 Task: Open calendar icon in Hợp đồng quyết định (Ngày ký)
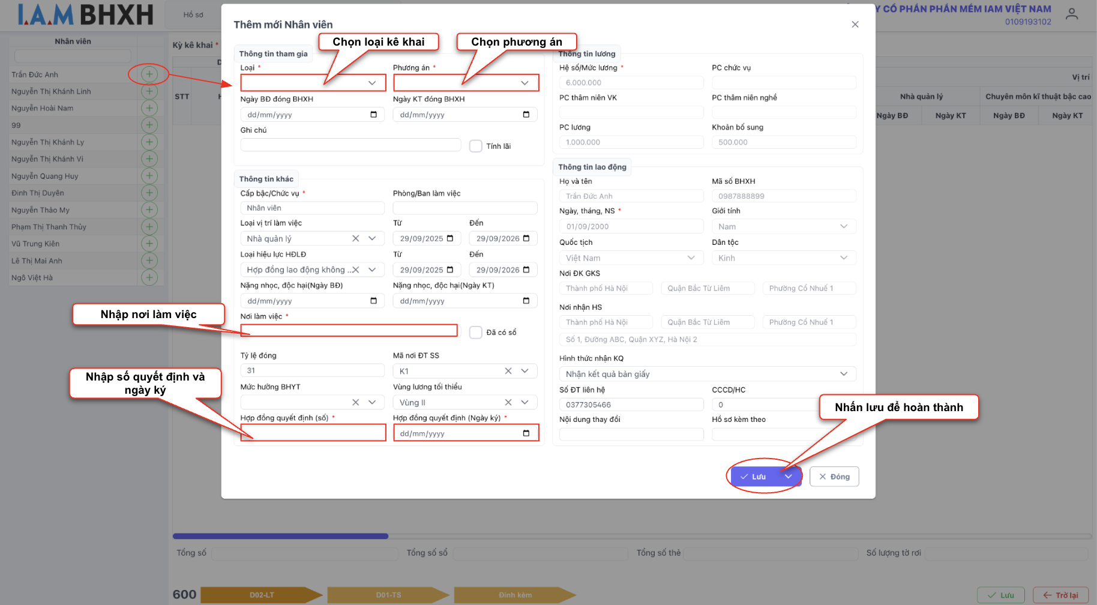[526, 433]
